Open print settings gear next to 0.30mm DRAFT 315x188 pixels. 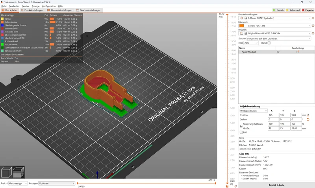313,18
